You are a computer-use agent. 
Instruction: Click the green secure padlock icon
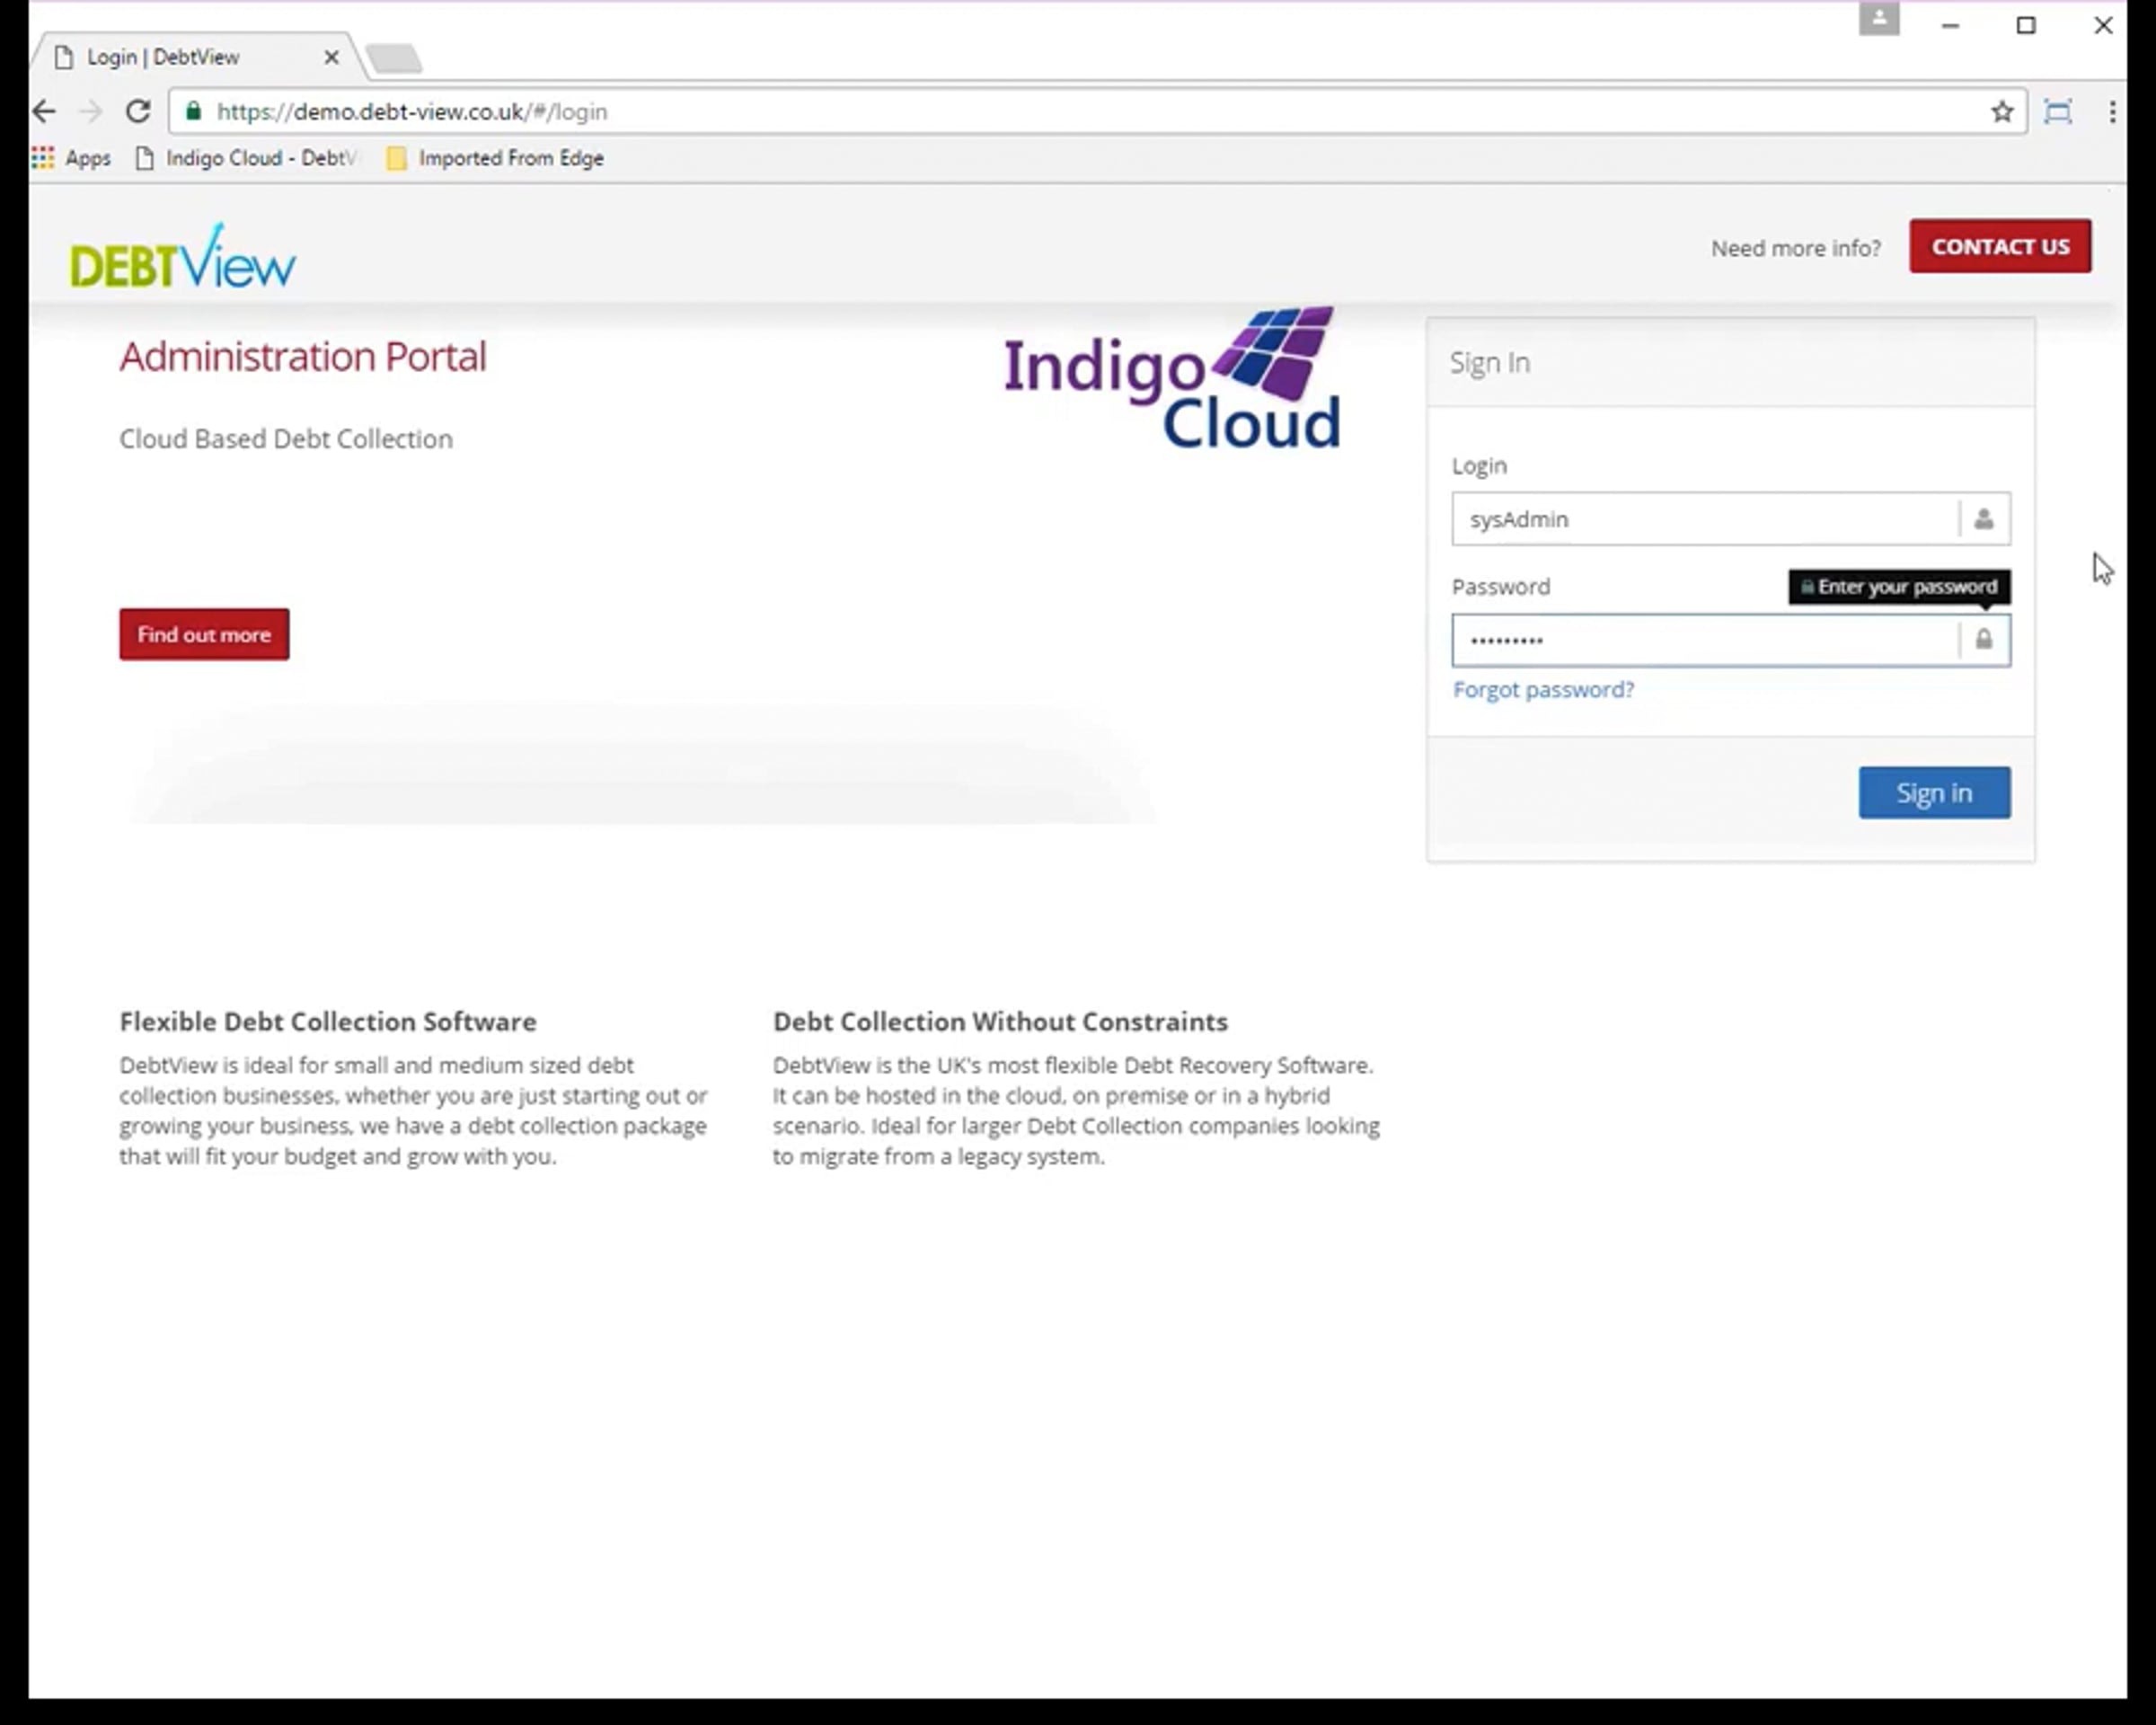point(194,111)
